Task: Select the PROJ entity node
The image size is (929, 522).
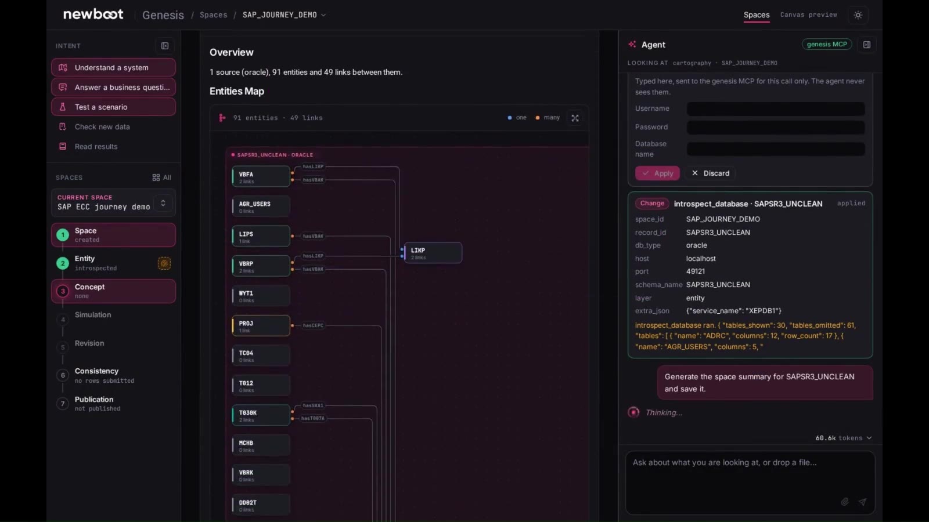Action: pyautogui.click(x=261, y=326)
